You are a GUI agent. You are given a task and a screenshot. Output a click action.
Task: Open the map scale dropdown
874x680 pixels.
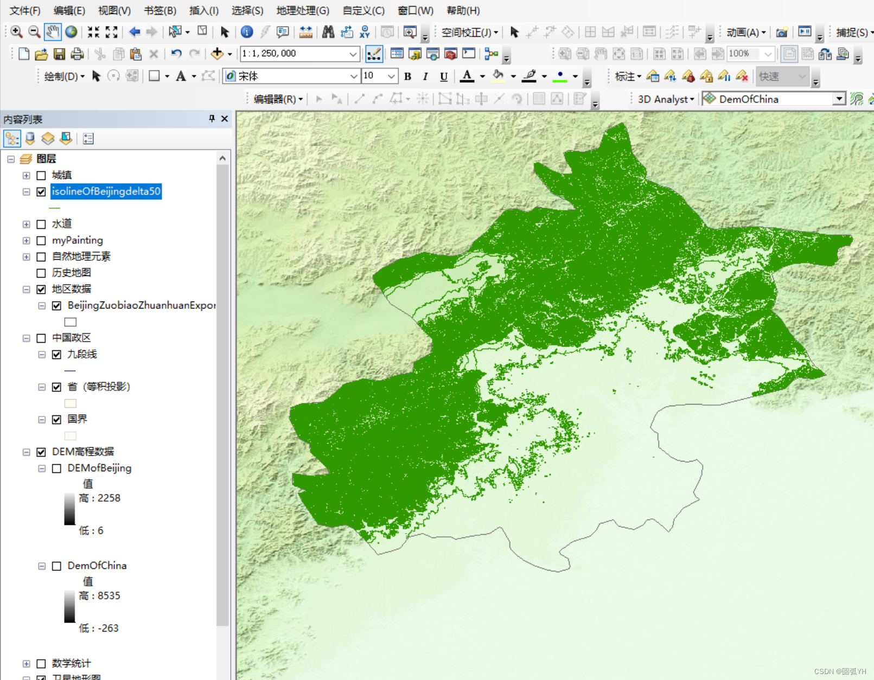[353, 54]
